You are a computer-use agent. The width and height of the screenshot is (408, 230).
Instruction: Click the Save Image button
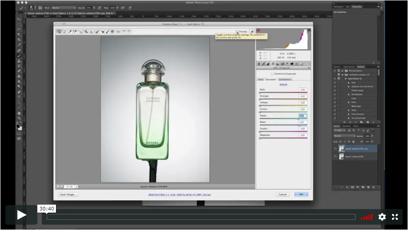click(x=68, y=194)
